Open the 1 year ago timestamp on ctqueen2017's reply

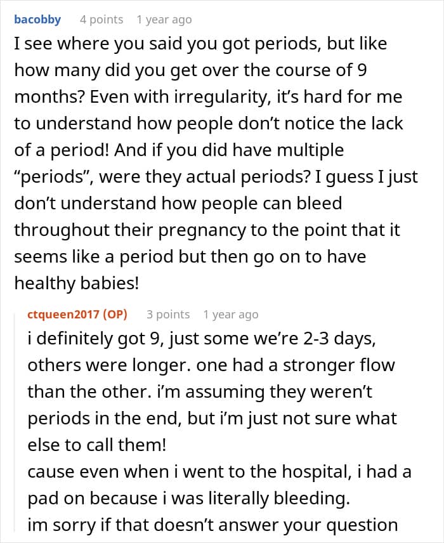tap(231, 314)
